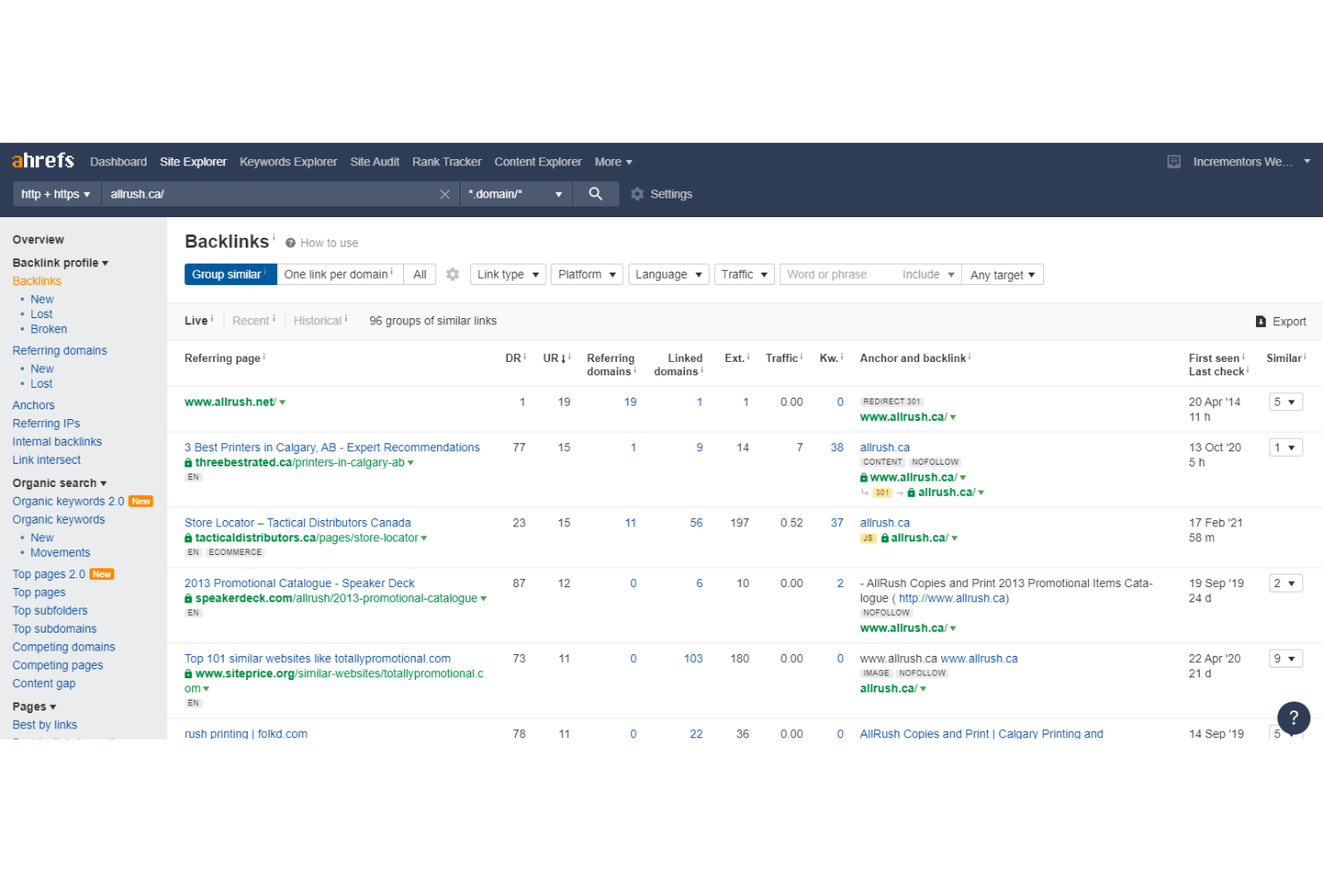1323x882 pixels.
Task: Open Link intersect report
Action: pos(46,460)
